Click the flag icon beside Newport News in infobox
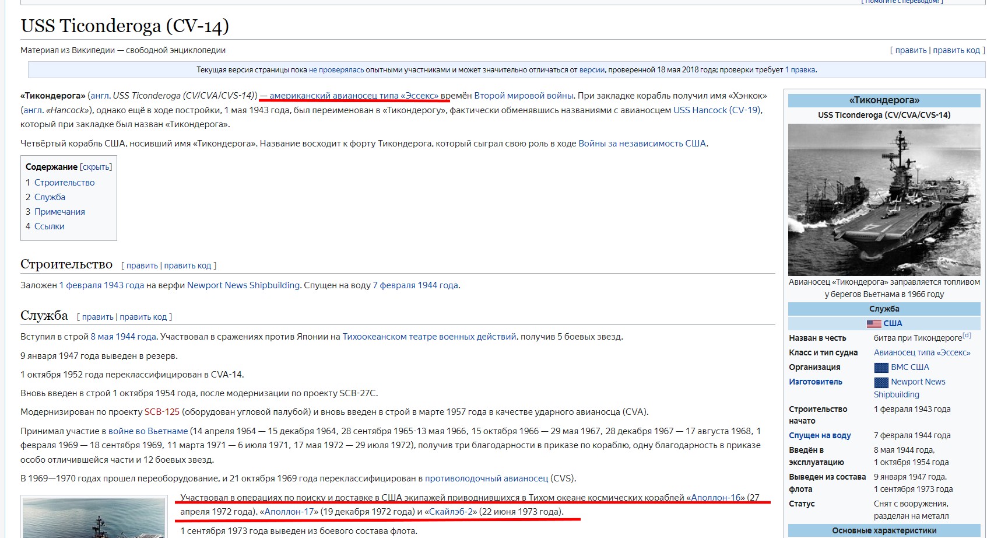The height and width of the screenshot is (538, 987). coord(881,382)
